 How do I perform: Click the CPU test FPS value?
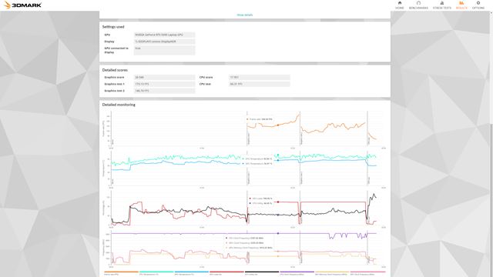point(260,84)
